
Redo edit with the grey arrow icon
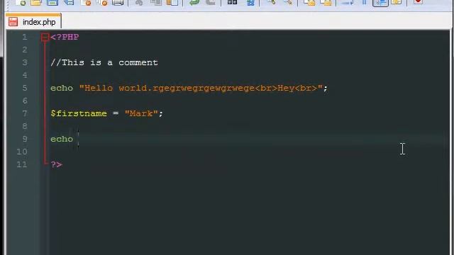pos(210,2)
